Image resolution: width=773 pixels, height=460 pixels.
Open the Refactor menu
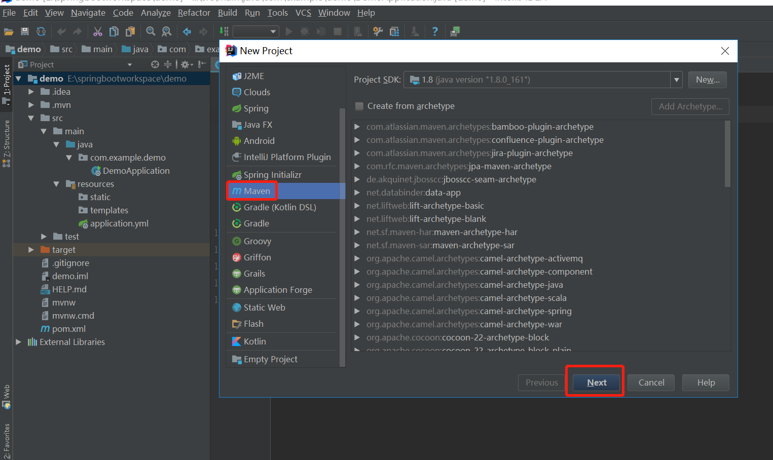pyautogui.click(x=193, y=12)
